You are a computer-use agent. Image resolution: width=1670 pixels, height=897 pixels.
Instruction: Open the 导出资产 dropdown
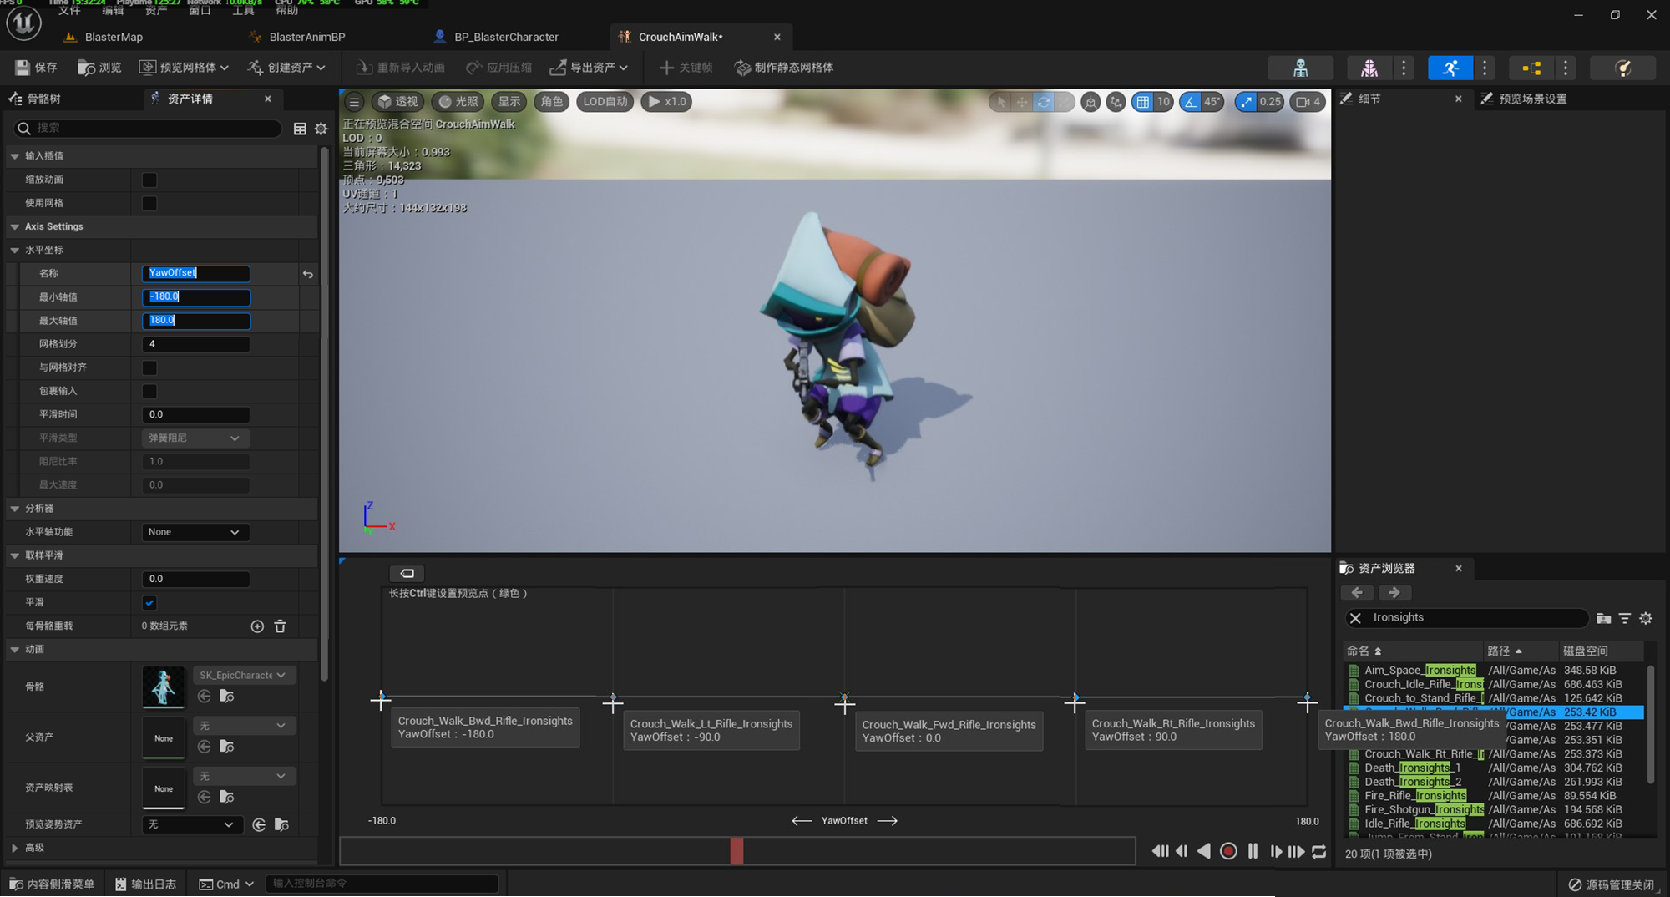click(x=589, y=68)
